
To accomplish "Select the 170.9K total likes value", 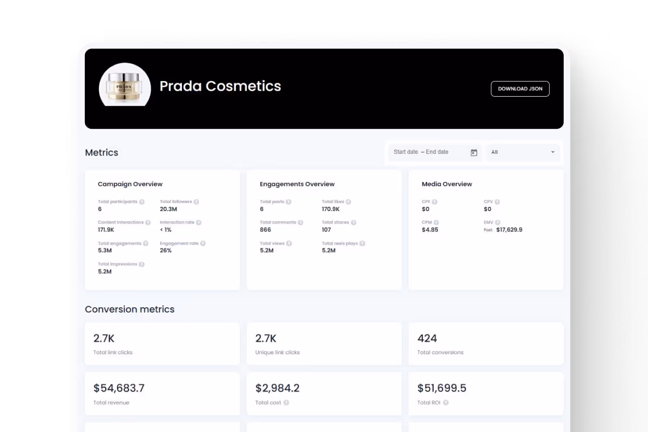I will pyautogui.click(x=330, y=209).
